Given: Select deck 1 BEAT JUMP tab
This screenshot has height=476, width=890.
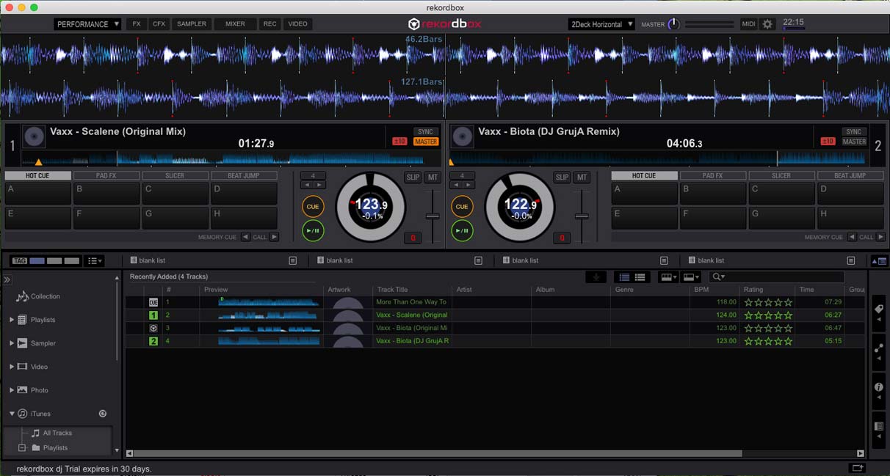Looking at the screenshot, I should (x=245, y=176).
